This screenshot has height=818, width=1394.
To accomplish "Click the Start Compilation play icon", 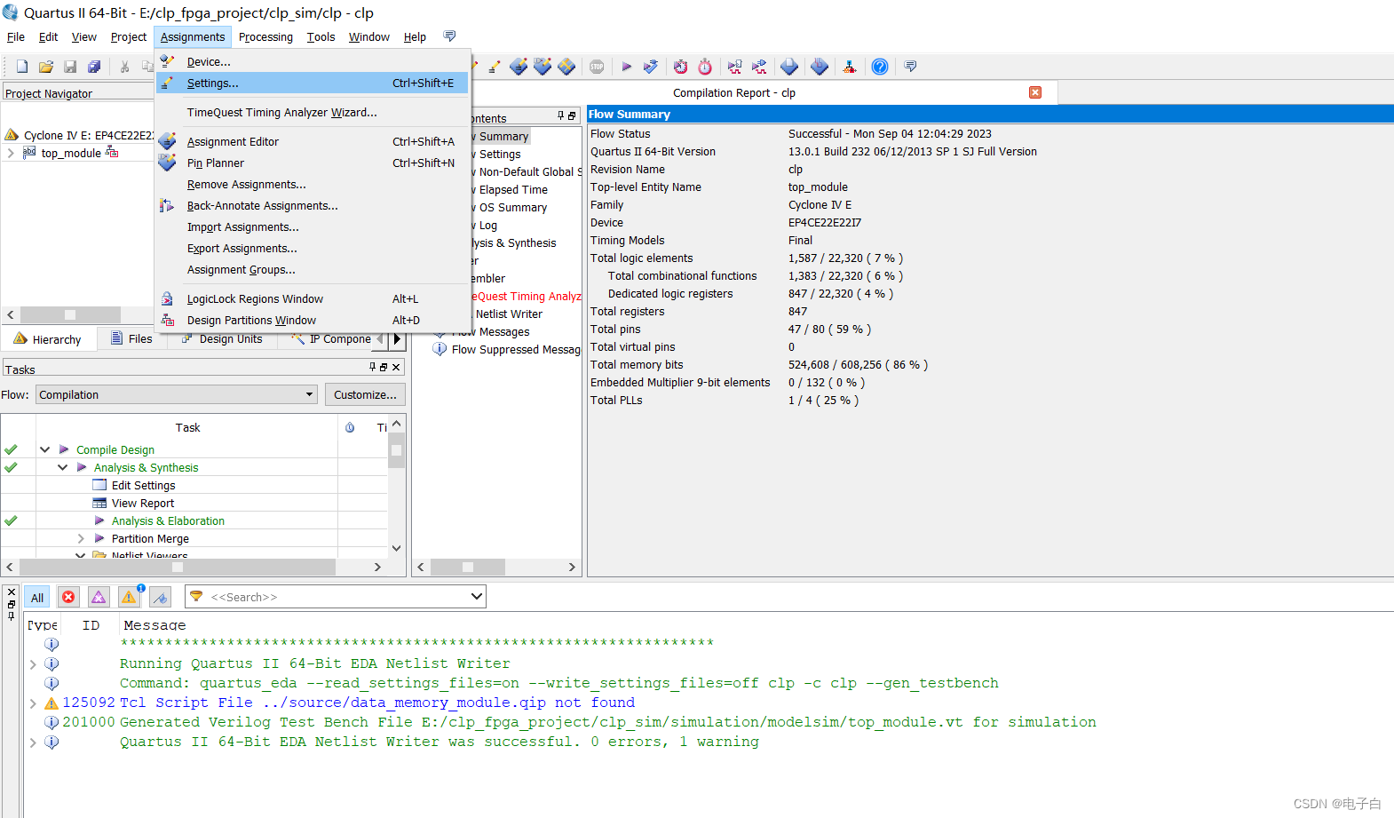I will click(627, 67).
